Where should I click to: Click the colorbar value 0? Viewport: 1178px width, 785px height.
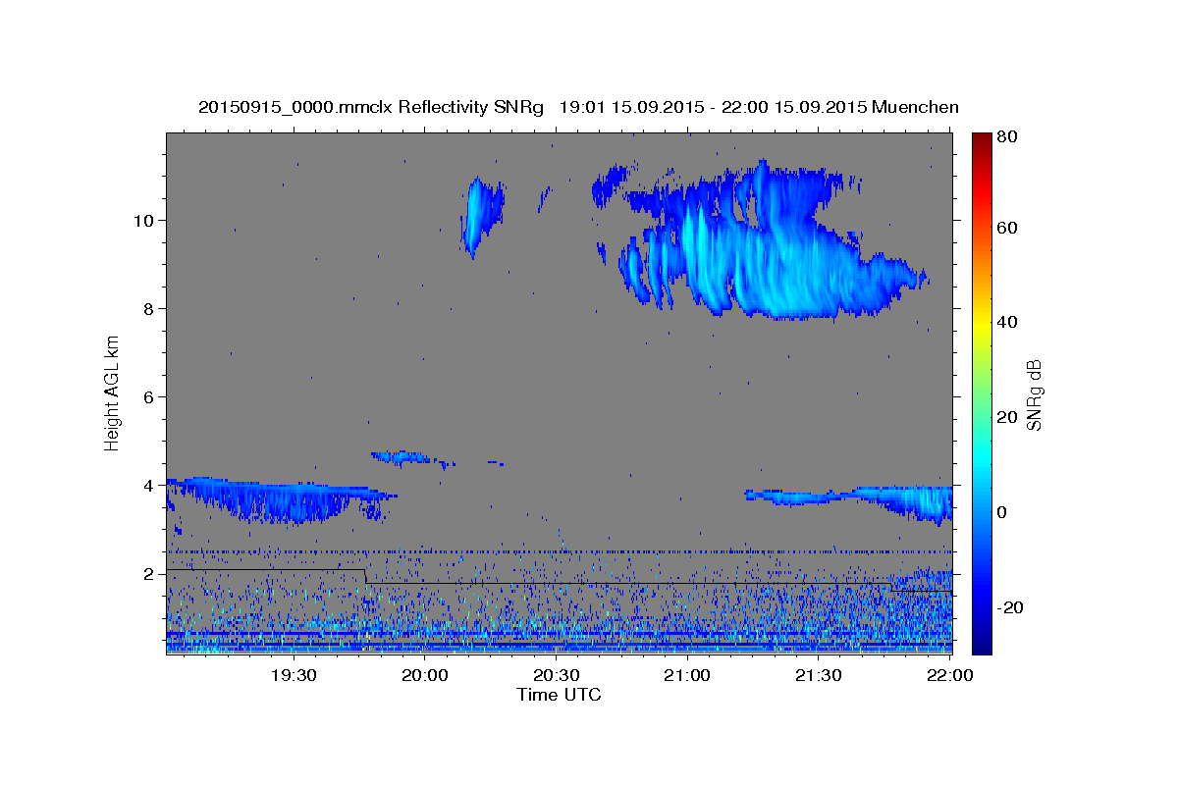point(1003,512)
